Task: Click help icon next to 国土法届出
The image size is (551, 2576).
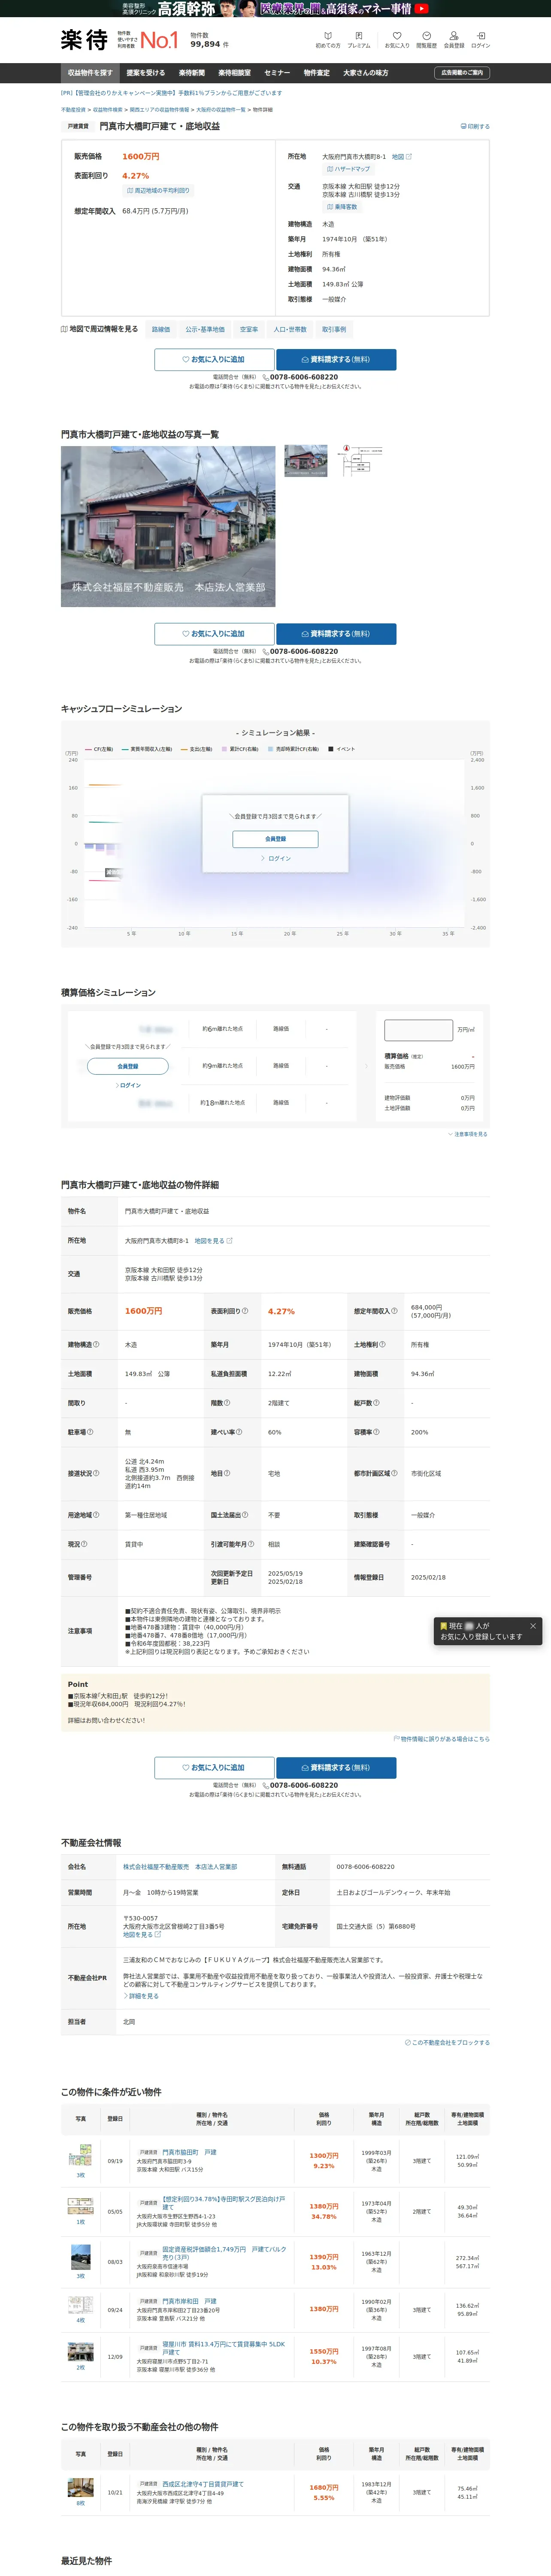Action: pos(245,1515)
